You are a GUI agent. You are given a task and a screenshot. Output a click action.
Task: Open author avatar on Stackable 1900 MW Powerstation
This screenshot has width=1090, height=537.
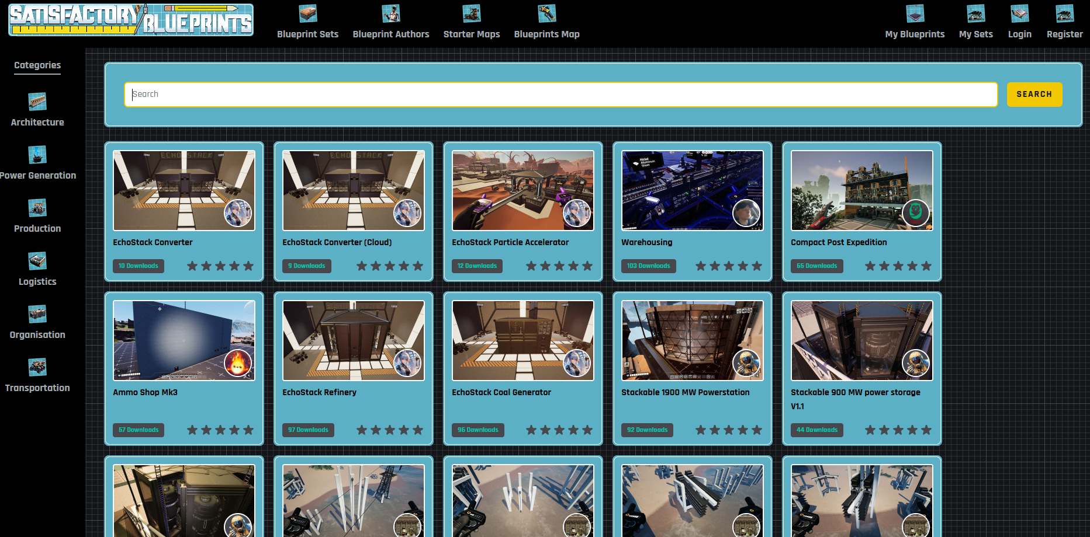[x=747, y=364]
